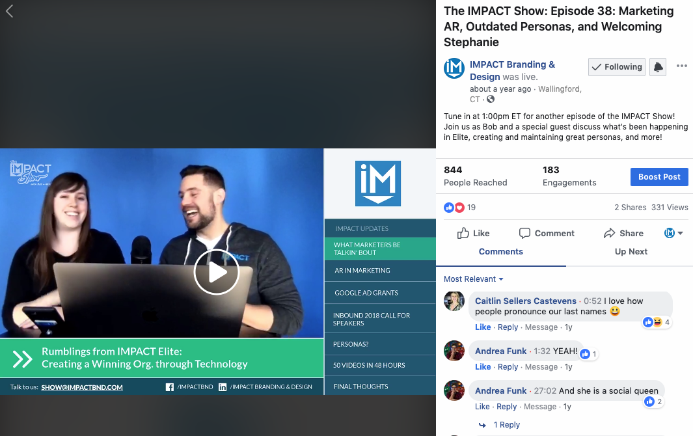Click the like reaction icon on the post

[449, 208]
